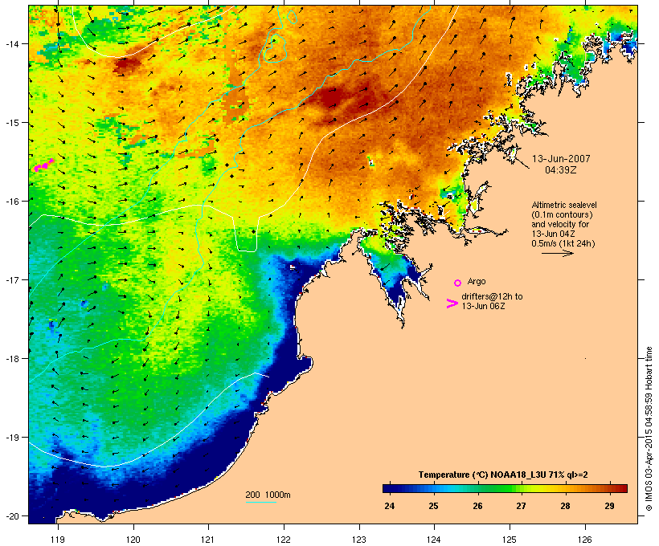Click the '200 1000m' depth contour label
Screen dimensions: 659x546
(x=268, y=495)
